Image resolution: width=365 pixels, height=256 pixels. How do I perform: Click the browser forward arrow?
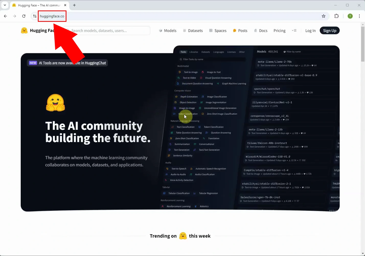(x=15, y=16)
